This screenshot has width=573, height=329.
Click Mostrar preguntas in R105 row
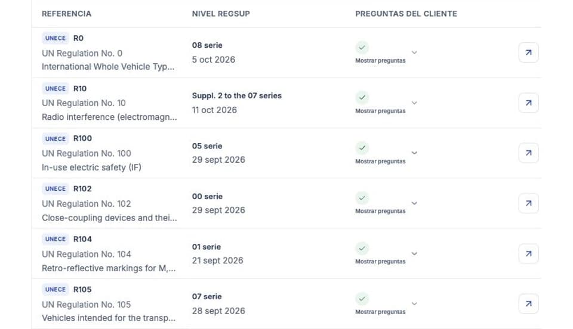[380, 312]
